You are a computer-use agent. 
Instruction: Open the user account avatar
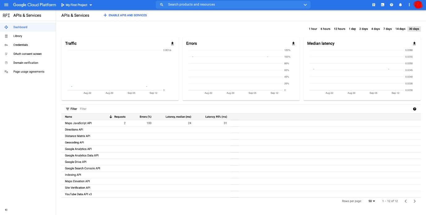point(418,5)
